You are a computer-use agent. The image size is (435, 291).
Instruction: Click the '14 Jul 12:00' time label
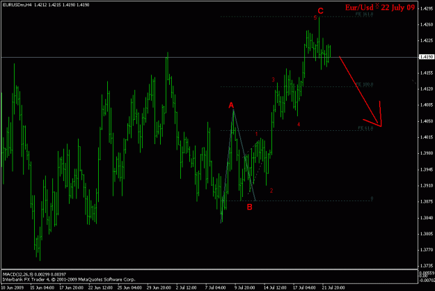pyautogui.click(x=275, y=288)
